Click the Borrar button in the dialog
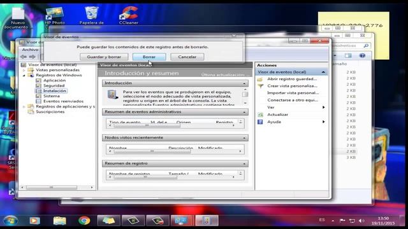This screenshot has height=229, width=408. click(149, 57)
